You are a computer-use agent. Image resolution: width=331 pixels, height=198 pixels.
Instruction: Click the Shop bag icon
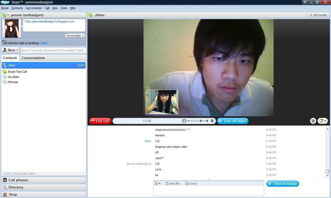pyautogui.click(x=5, y=194)
